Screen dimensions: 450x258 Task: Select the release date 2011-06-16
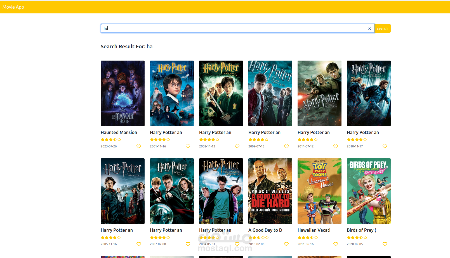(x=306, y=244)
